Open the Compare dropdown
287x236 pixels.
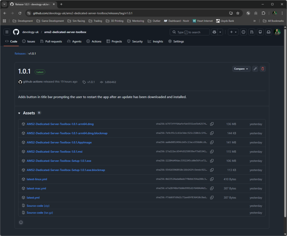(x=241, y=69)
